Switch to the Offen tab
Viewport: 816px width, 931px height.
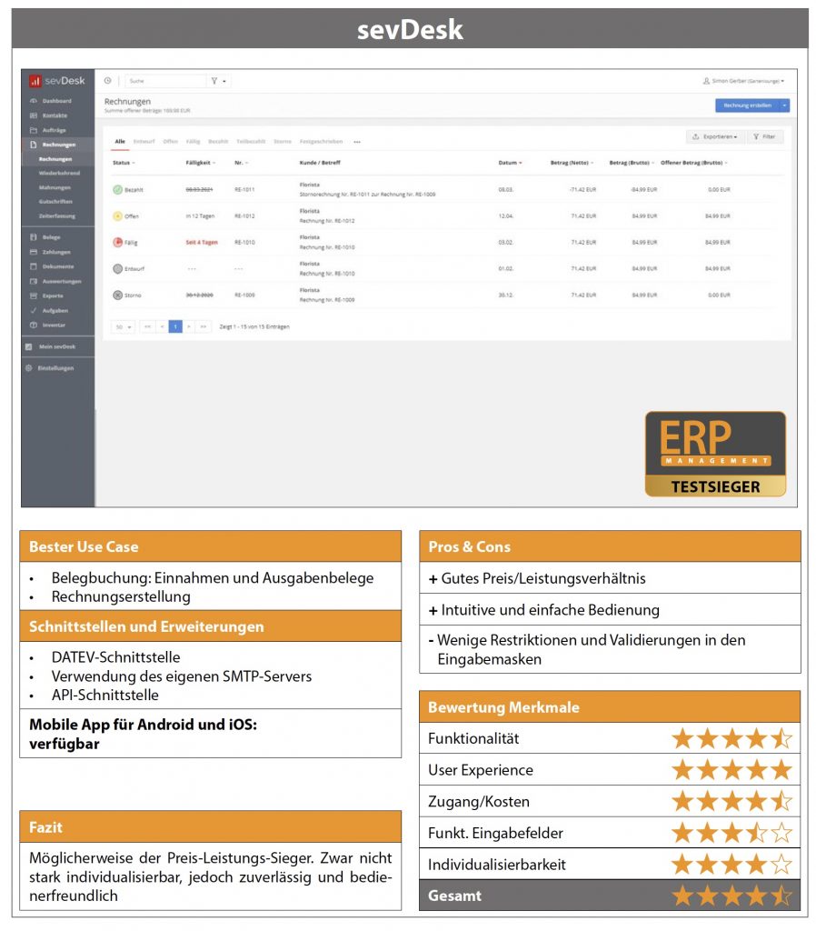(x=170, y=142)
